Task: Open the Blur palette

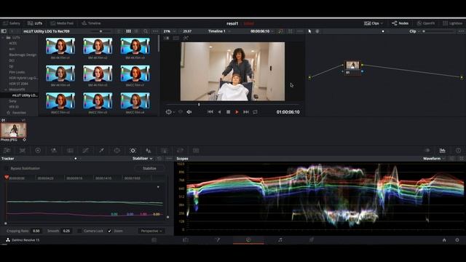Action: 149,151
